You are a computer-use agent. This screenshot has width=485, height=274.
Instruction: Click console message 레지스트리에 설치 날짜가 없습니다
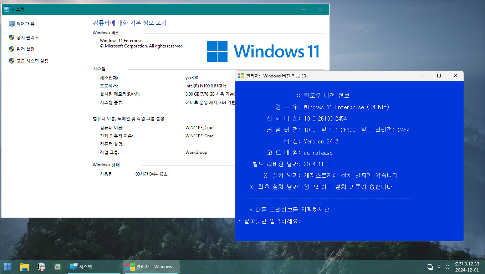[x=351, y=176]
